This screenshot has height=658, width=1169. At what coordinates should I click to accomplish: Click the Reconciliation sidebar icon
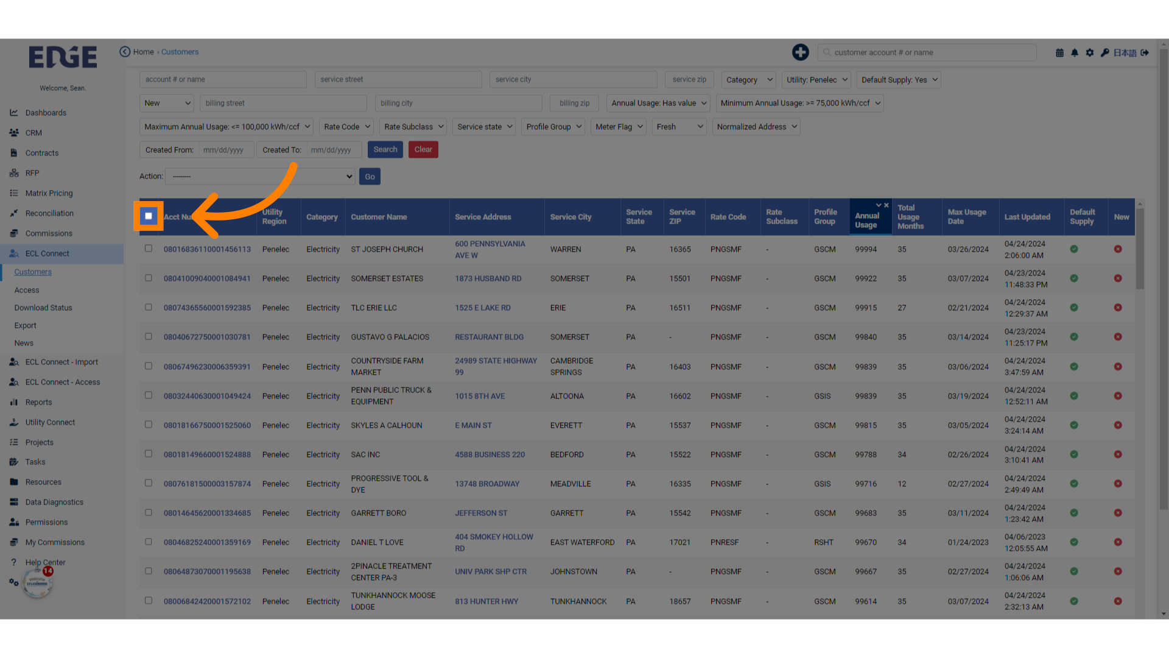pos(14,213)
